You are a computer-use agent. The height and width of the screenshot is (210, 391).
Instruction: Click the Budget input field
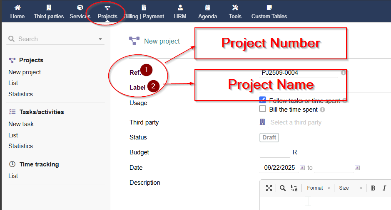click(x=274, y=153)
